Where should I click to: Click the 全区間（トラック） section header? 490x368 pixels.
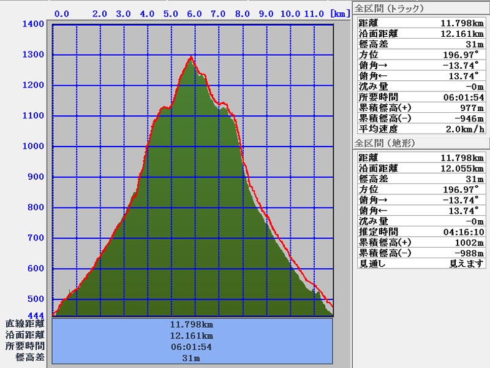pyautogui.click(x=389, y=9)
